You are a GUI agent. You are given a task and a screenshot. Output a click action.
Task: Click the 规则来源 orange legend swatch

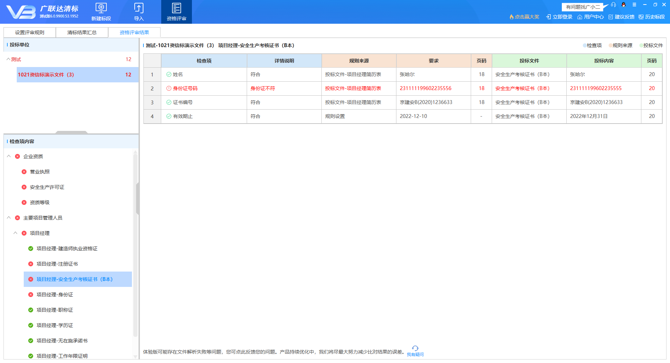point(611,45)
